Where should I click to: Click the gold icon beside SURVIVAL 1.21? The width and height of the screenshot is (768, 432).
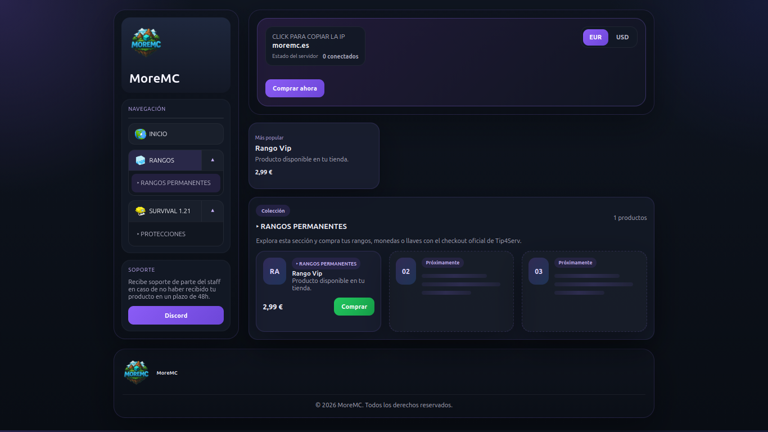tap(140, 211)
